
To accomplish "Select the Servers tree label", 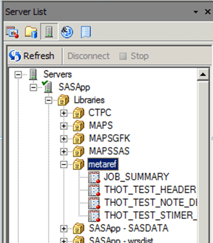I will tap(58, 74).
